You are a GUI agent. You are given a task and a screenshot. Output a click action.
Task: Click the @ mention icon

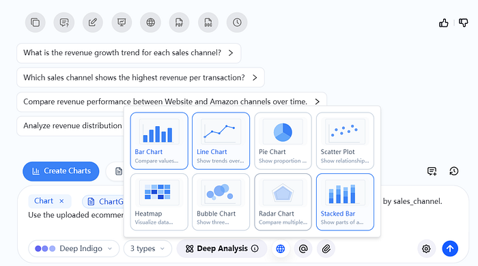pos(303,249)
